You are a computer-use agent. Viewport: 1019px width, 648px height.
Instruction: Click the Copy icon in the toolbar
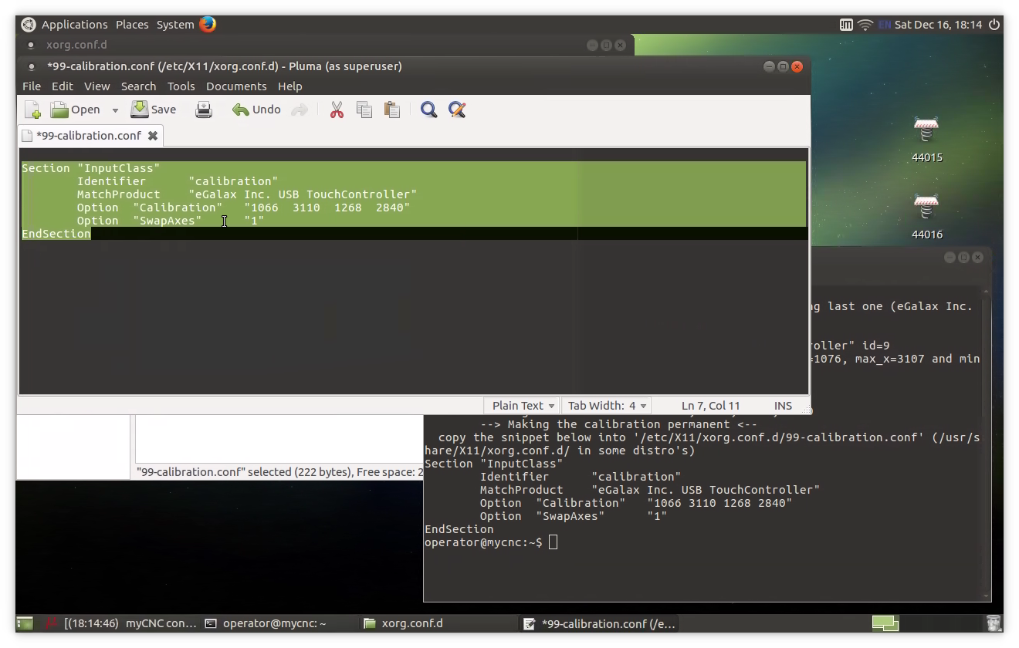(x=364, y=110)
